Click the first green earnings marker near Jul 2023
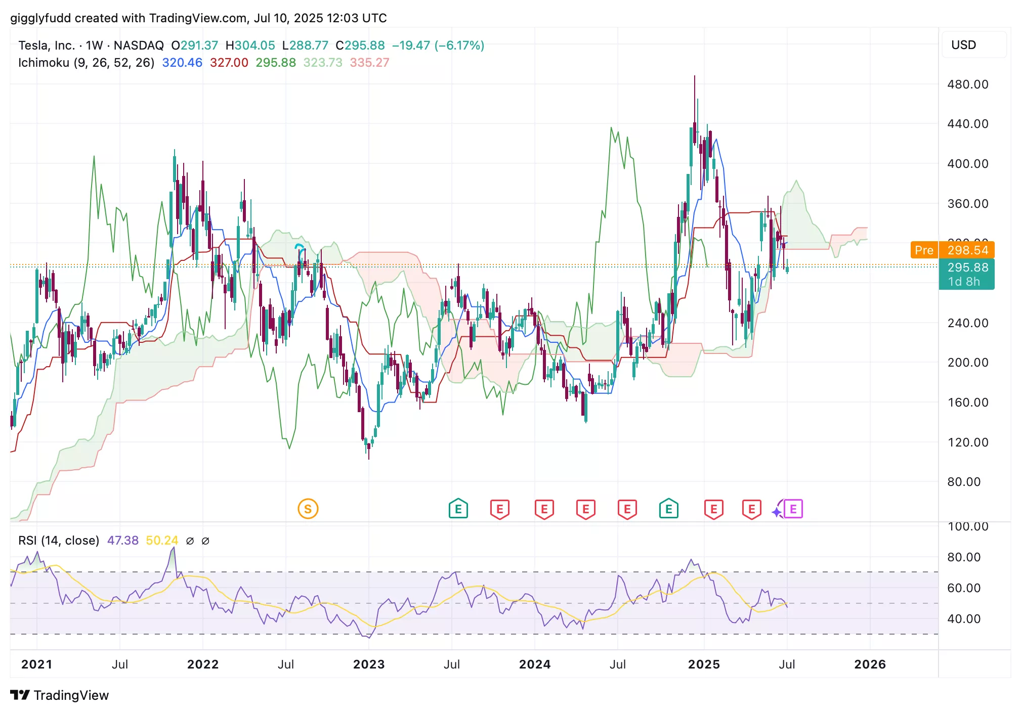1021x713 pixels. coord(458,509)
